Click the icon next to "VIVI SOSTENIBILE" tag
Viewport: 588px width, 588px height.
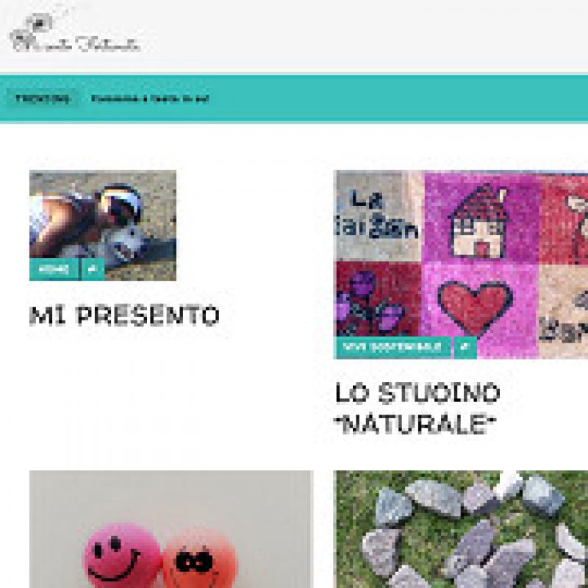pyautogui.click(x=465, y=348)
